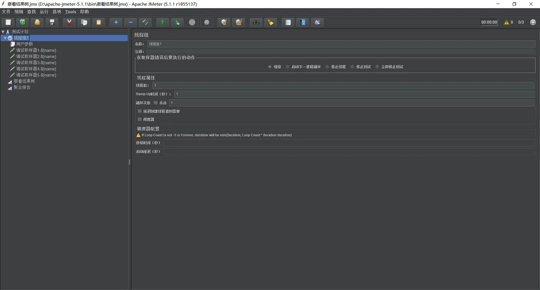Select 测试计划 in the tree
Screen dimensions: 540x290
click(x=20, y=32)
